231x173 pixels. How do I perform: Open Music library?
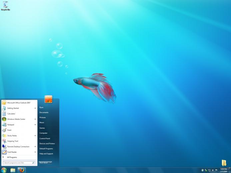pyautogui.click(x=42, y=122)
